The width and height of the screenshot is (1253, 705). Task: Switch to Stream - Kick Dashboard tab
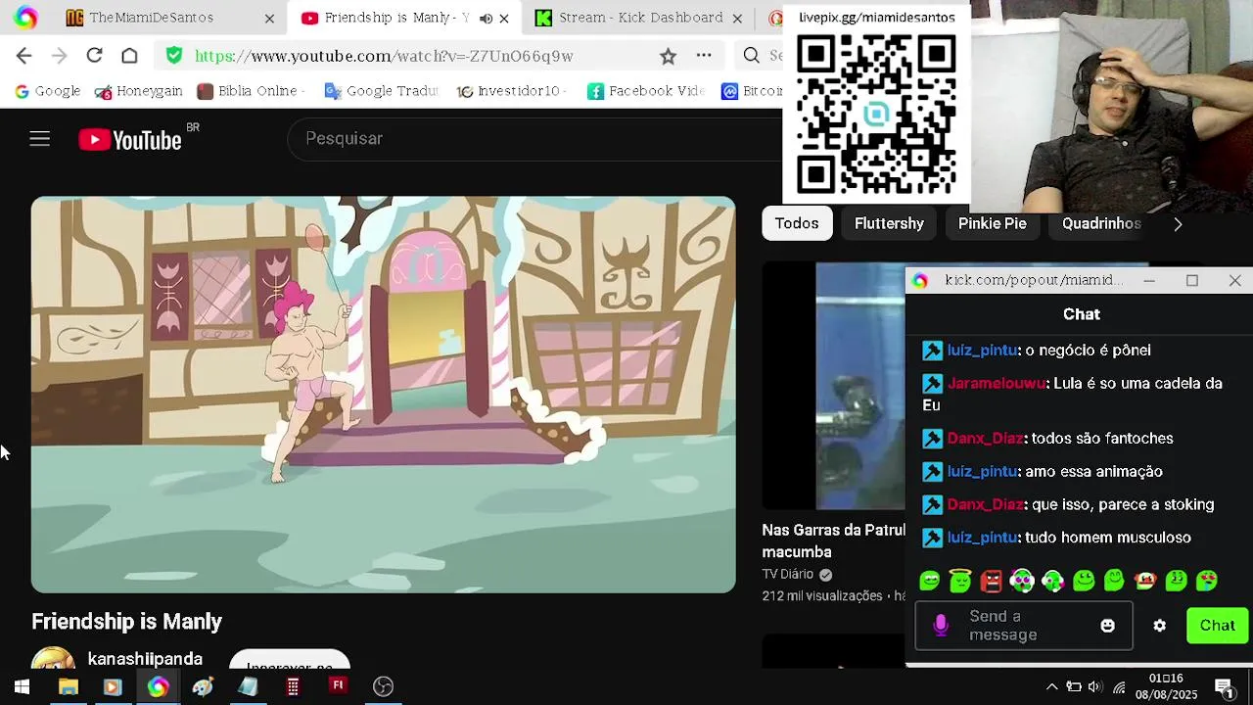coord(640,18)
